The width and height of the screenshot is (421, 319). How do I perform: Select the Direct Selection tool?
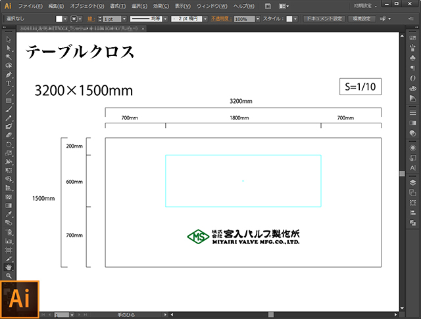[x=9, y=48]
